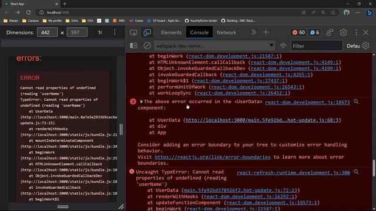Open the webpack-dev-server context dropdown
The width and height of the screenshot is (376, 211).
click(214, 46)
